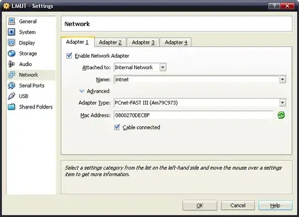The image size is (299, 217).
Task: Select General label in settings list
Action: coord(28,22)
